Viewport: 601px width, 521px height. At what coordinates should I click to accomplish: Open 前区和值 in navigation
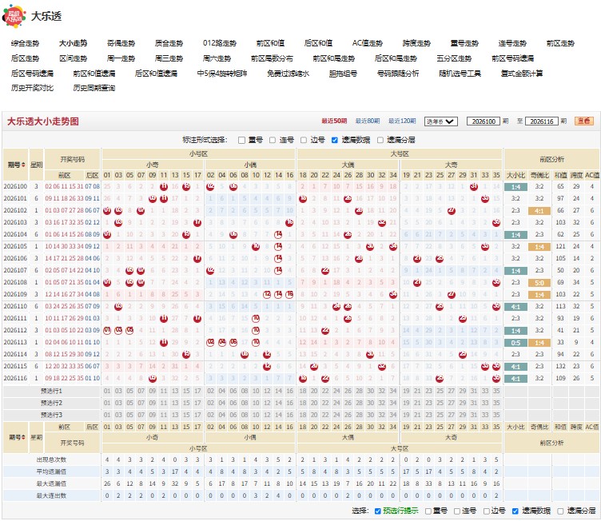coord(271,43)
